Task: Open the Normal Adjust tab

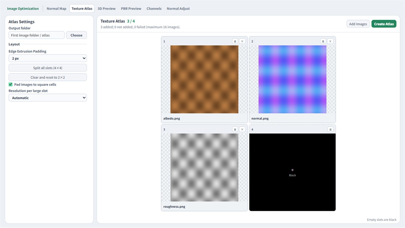Action: (x=178, y=8)
